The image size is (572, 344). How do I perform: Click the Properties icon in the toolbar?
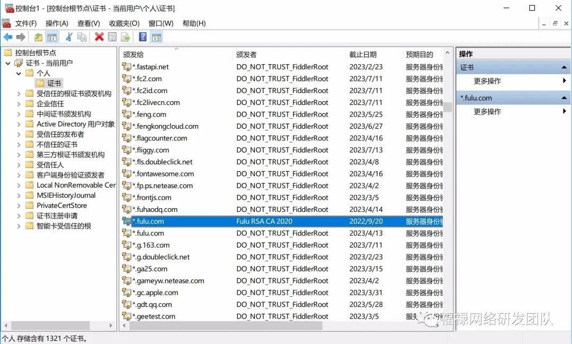point(112,37)
